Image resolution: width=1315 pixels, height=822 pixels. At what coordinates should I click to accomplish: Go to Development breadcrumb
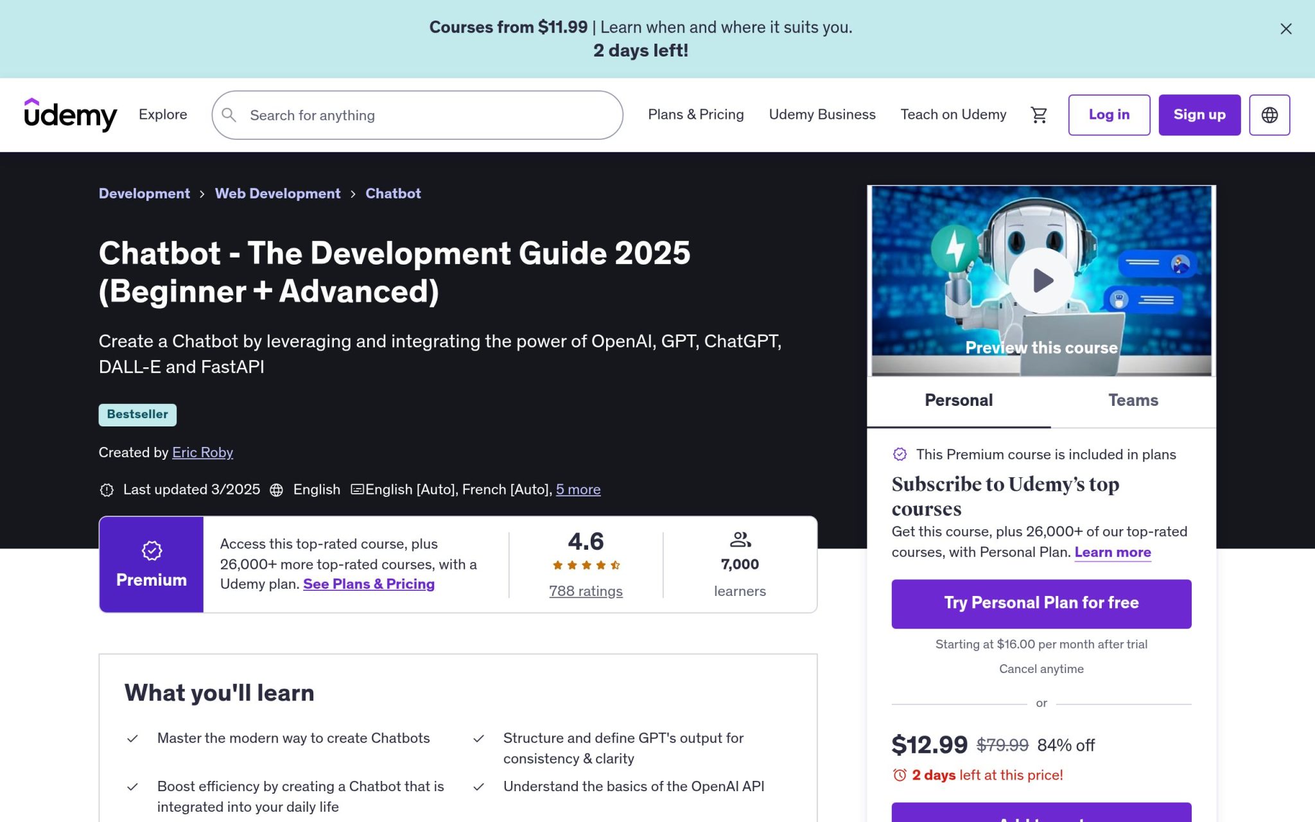[144, 193]
